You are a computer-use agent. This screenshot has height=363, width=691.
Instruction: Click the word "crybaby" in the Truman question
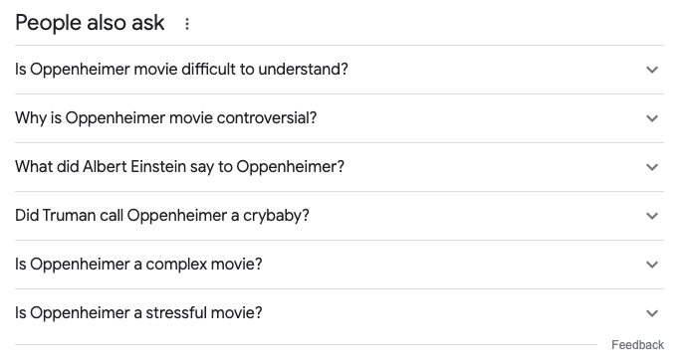tap(272, 216)
